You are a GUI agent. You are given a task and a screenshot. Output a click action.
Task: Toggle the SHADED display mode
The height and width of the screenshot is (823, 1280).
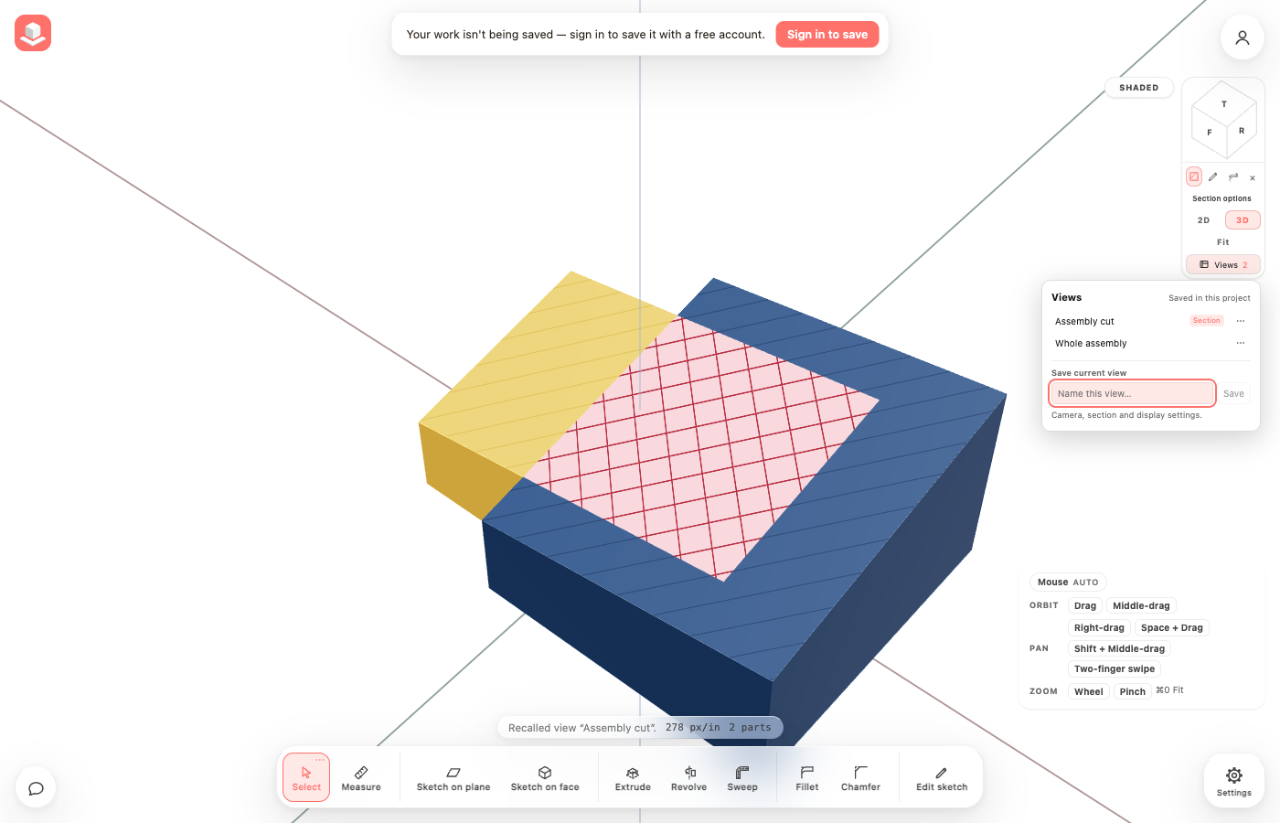pyautogui.click(x=1139, y=88)
